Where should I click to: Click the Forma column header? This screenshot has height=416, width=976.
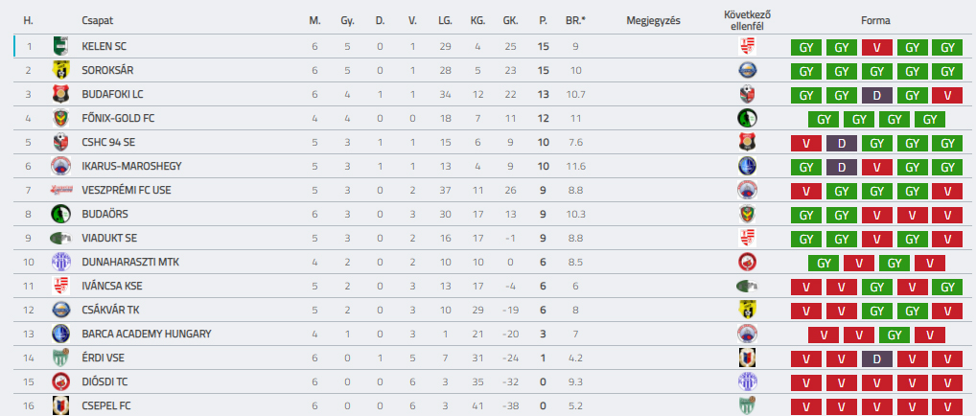(x=875, y=20)
